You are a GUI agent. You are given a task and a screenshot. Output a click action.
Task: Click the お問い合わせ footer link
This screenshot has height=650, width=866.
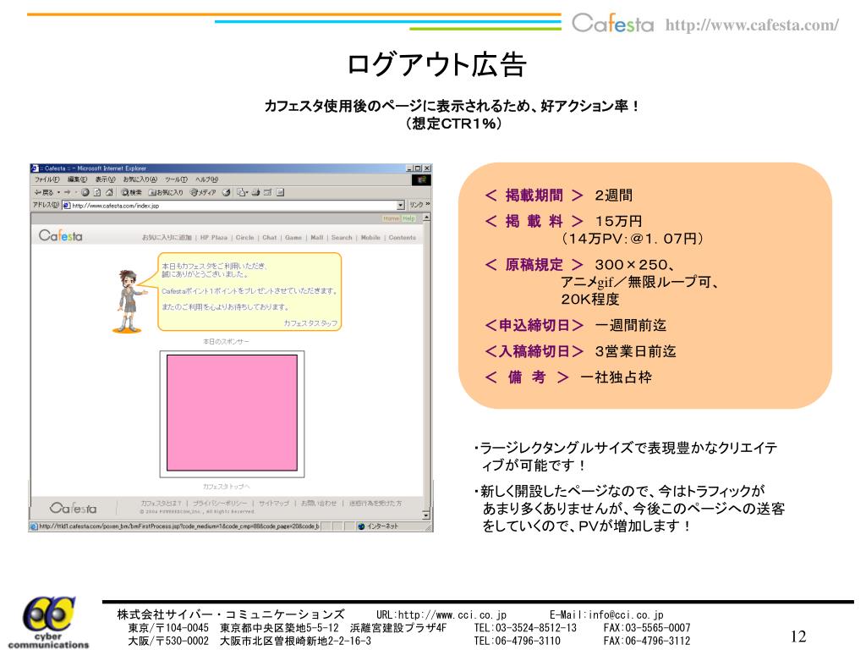319,504
